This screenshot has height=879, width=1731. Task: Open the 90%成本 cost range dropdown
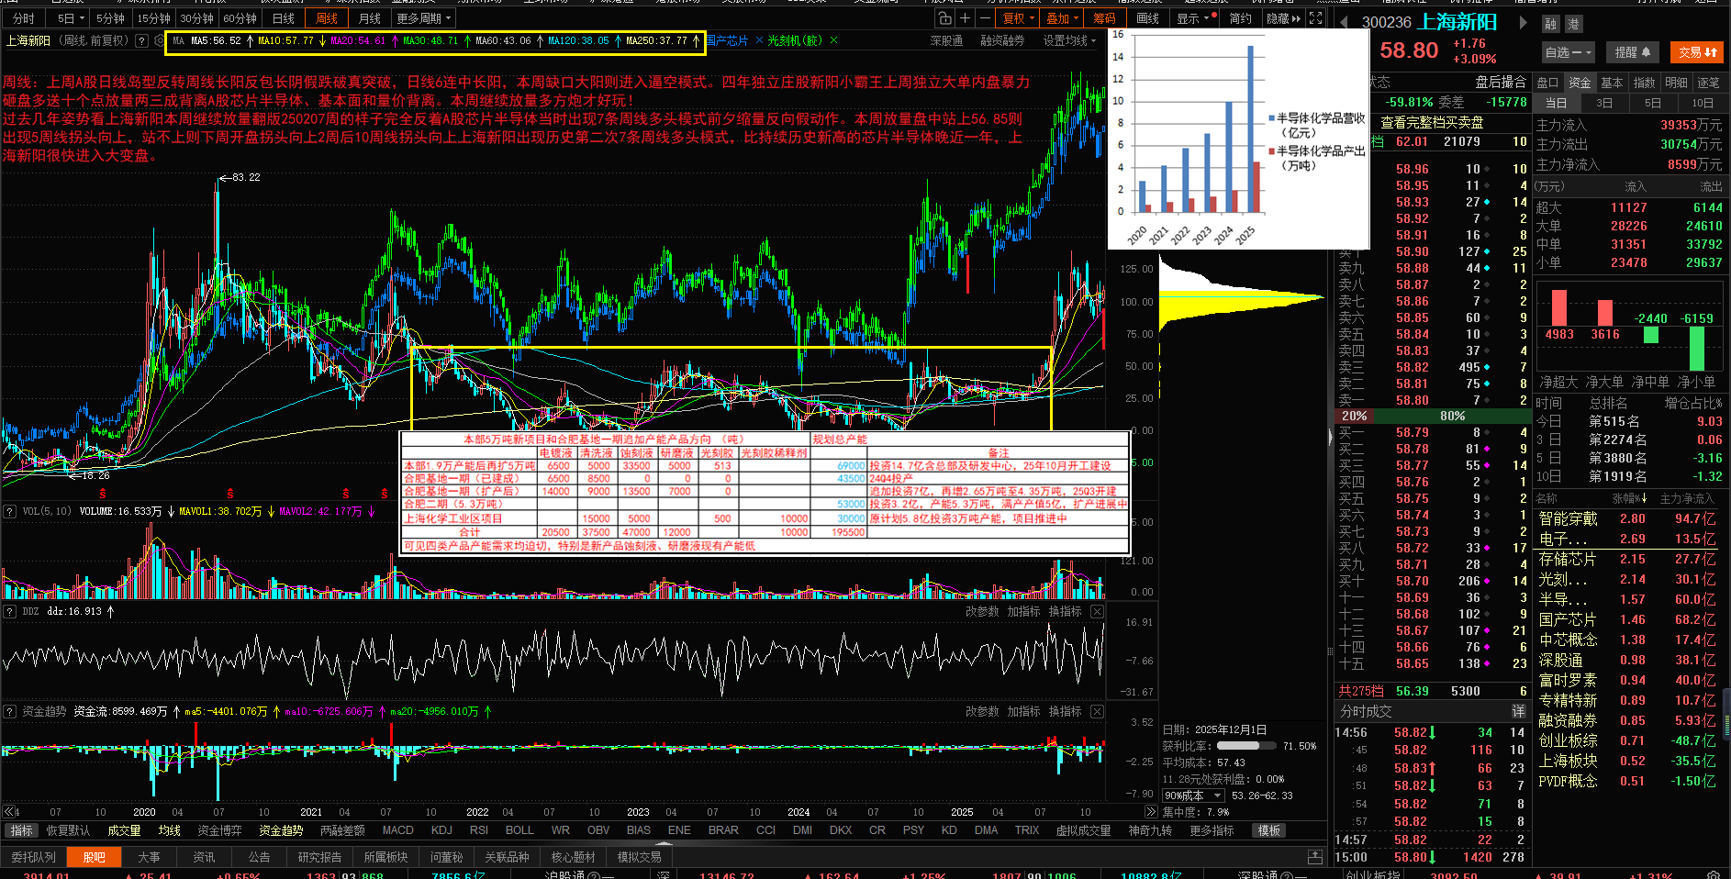point(1193,796)
